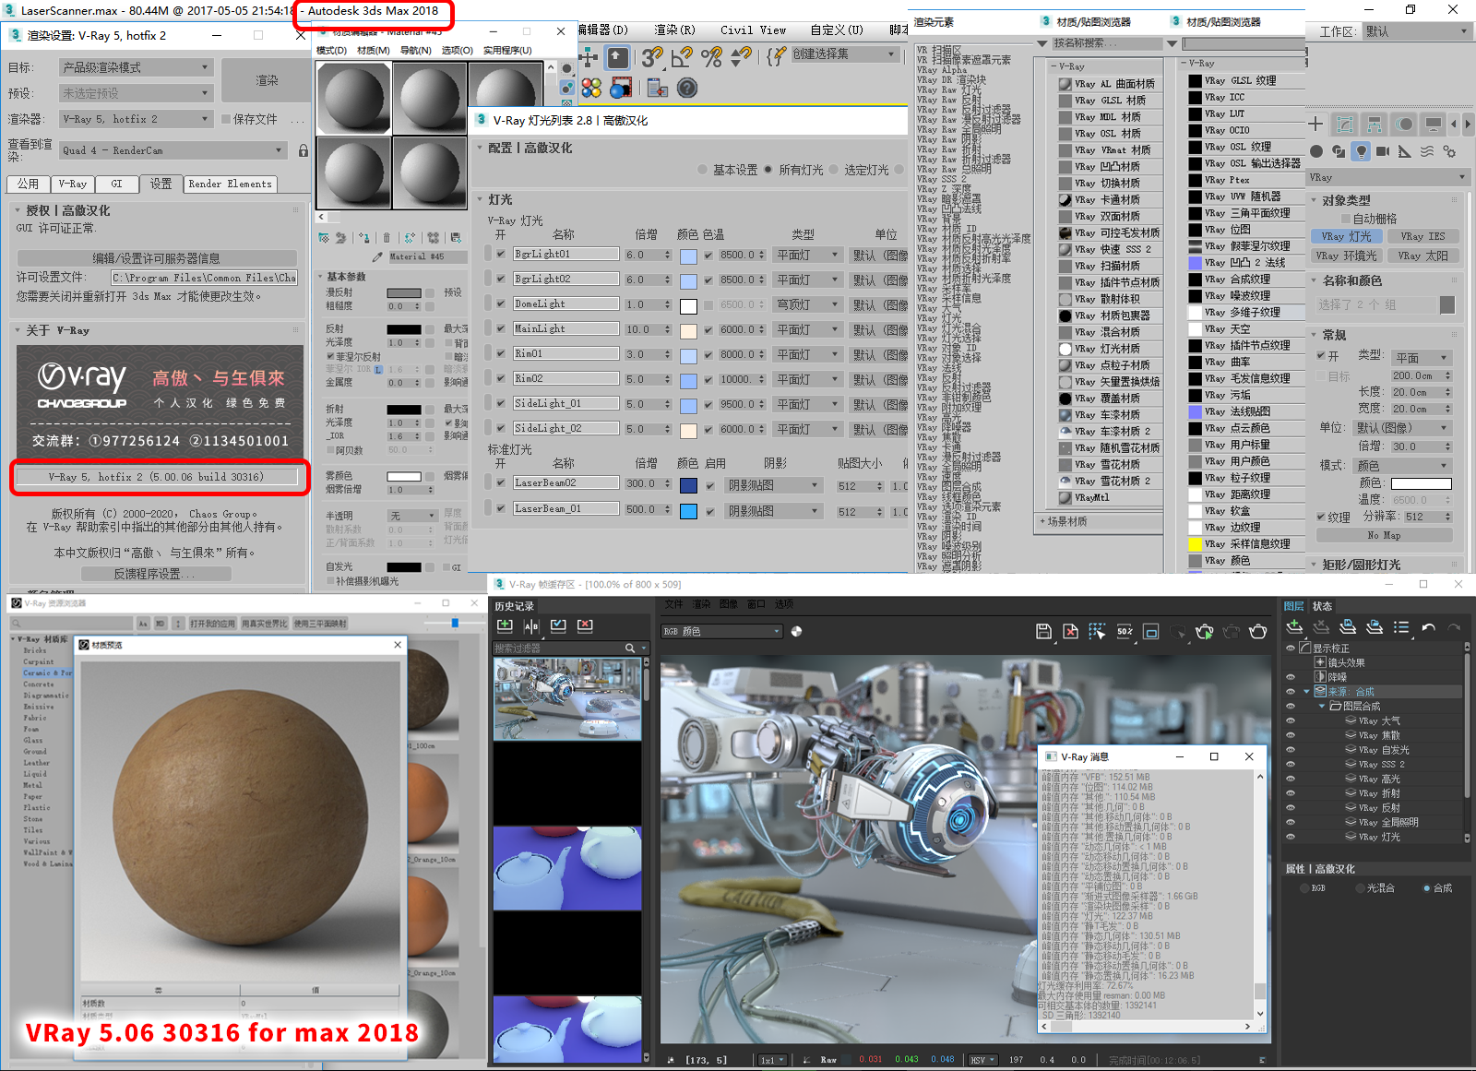Screen dimensions: 1476x1071
Task: Select robot render thumbnail in history
Action: [567, 698]
